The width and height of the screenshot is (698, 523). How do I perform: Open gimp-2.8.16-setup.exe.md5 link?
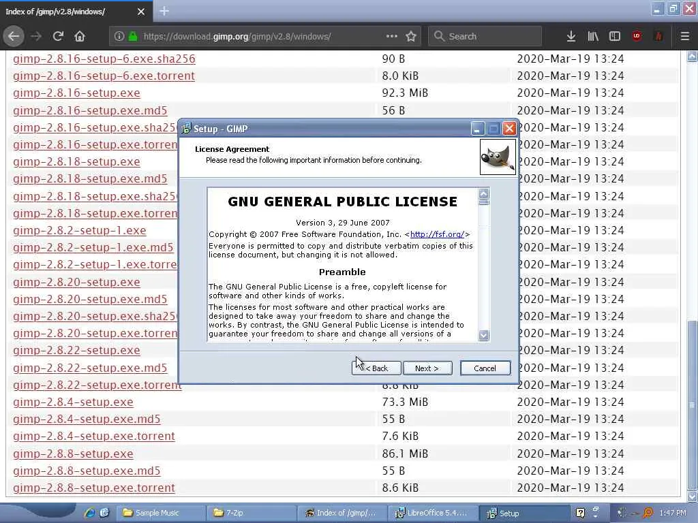90,110
